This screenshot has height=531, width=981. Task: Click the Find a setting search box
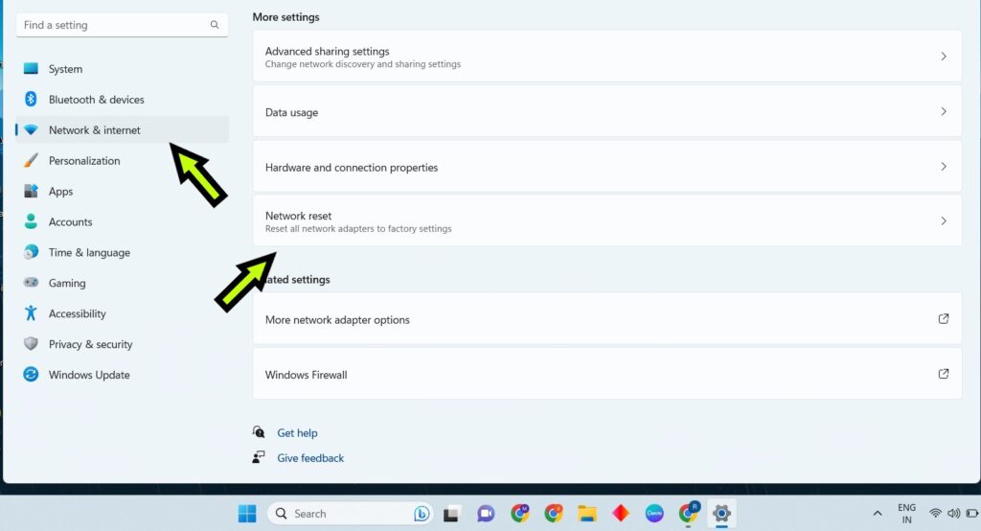point(122,25)
